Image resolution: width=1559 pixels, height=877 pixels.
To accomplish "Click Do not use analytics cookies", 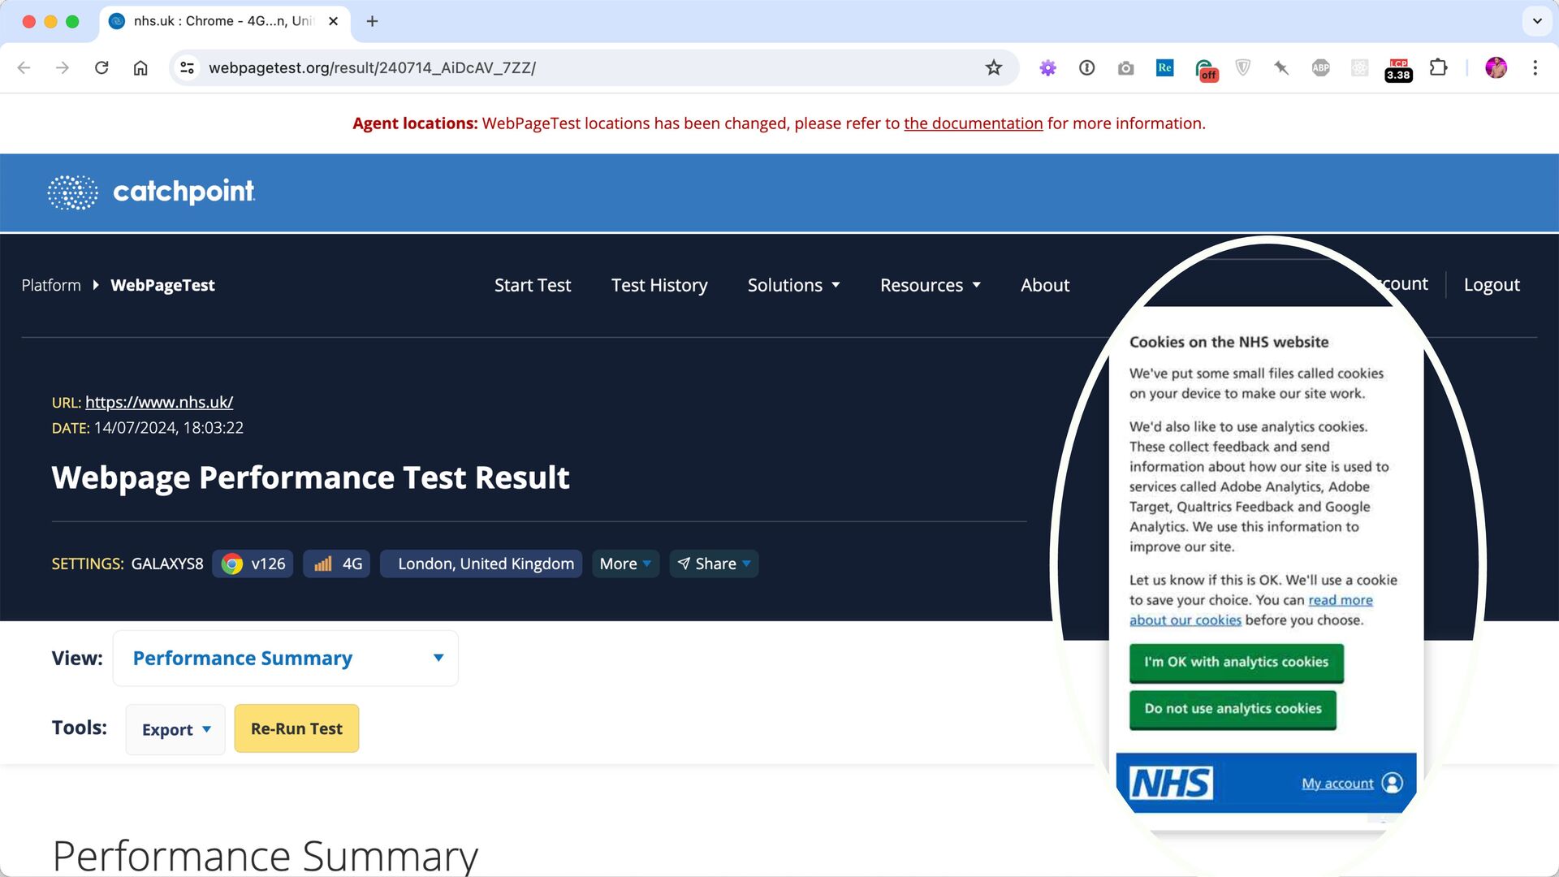I will coord(1233,709).
